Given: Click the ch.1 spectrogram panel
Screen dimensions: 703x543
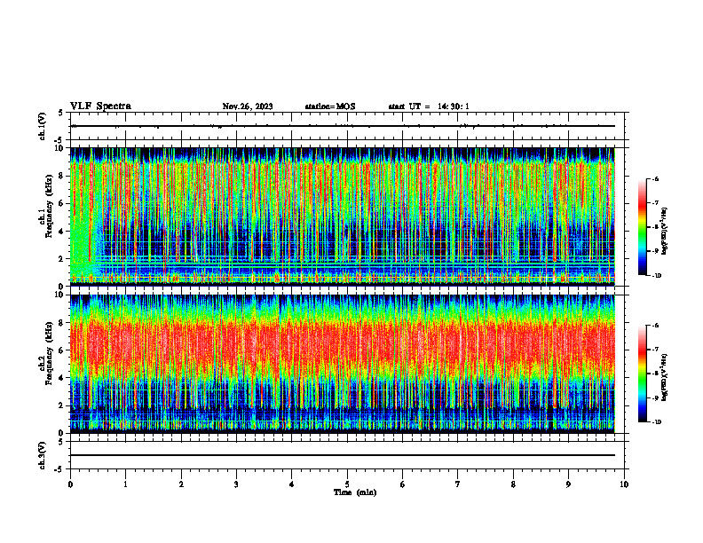Looking at the screenshot, I should (342, 216).
